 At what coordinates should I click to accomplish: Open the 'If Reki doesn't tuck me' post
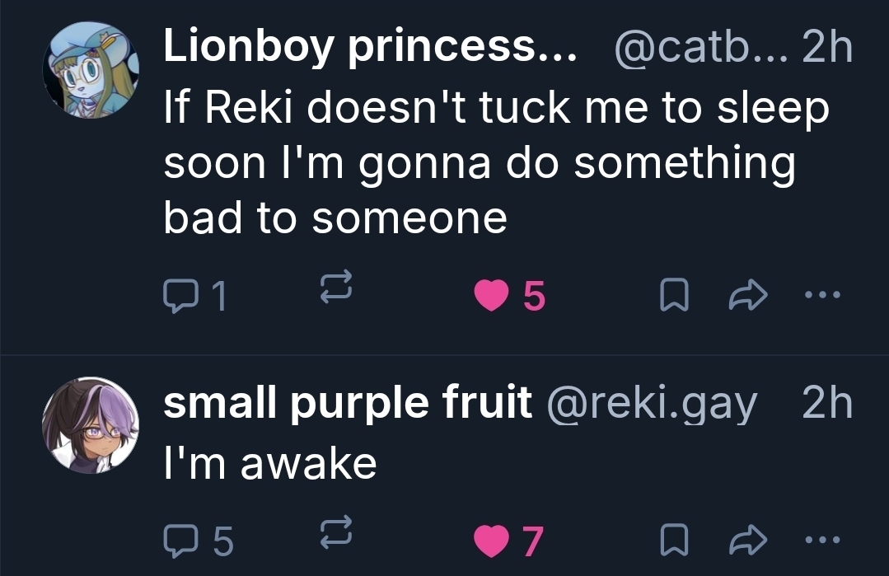[x=494, y=163]
